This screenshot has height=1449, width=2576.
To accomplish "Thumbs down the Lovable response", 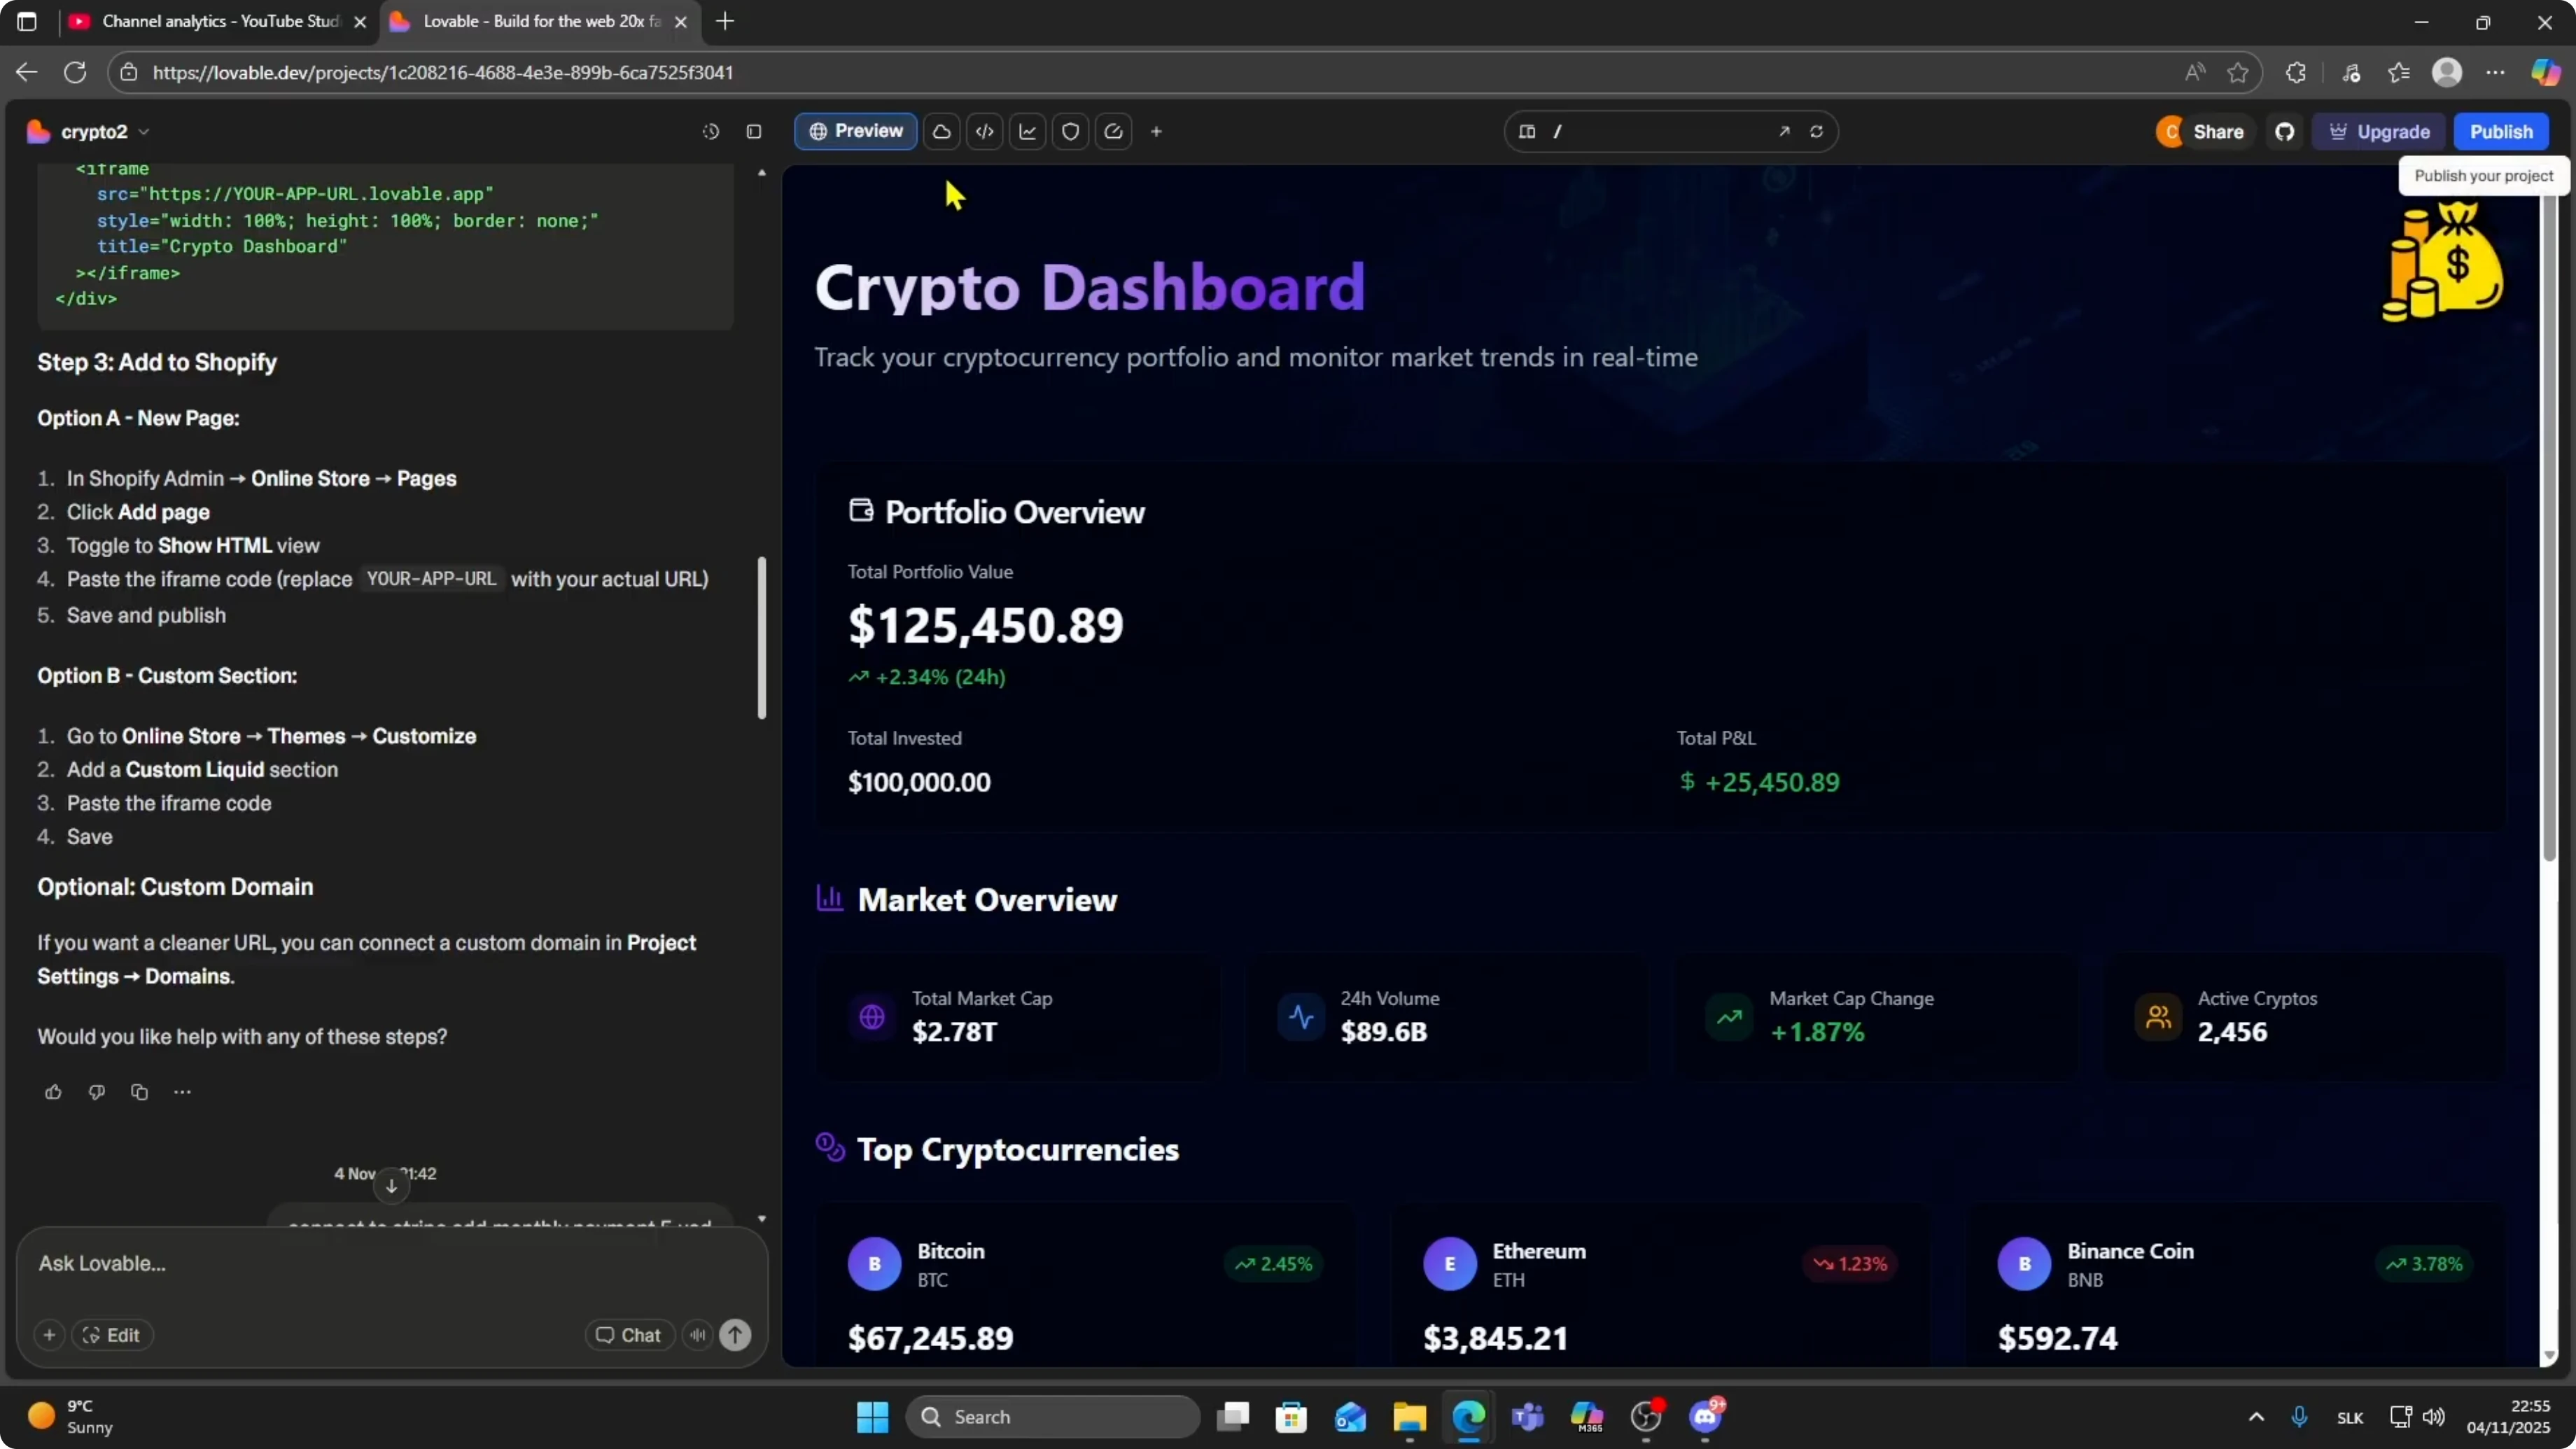I will 97,1092.
